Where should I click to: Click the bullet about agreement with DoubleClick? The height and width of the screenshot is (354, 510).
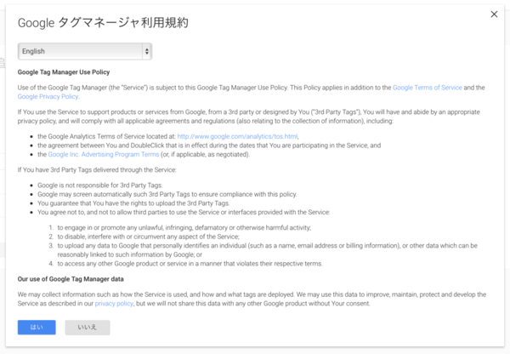tap(209, 146)
